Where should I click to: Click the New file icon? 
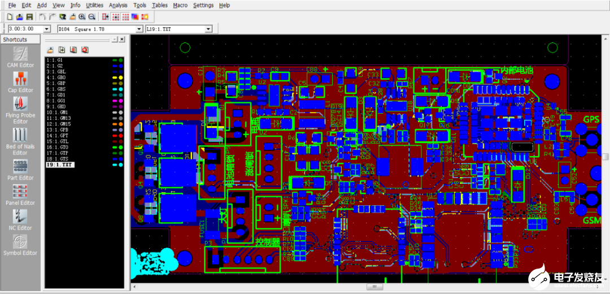pyautogui.click(x=10, y=17)
